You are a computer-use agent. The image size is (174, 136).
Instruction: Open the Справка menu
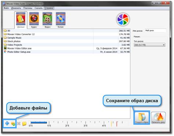coord(49,8)
